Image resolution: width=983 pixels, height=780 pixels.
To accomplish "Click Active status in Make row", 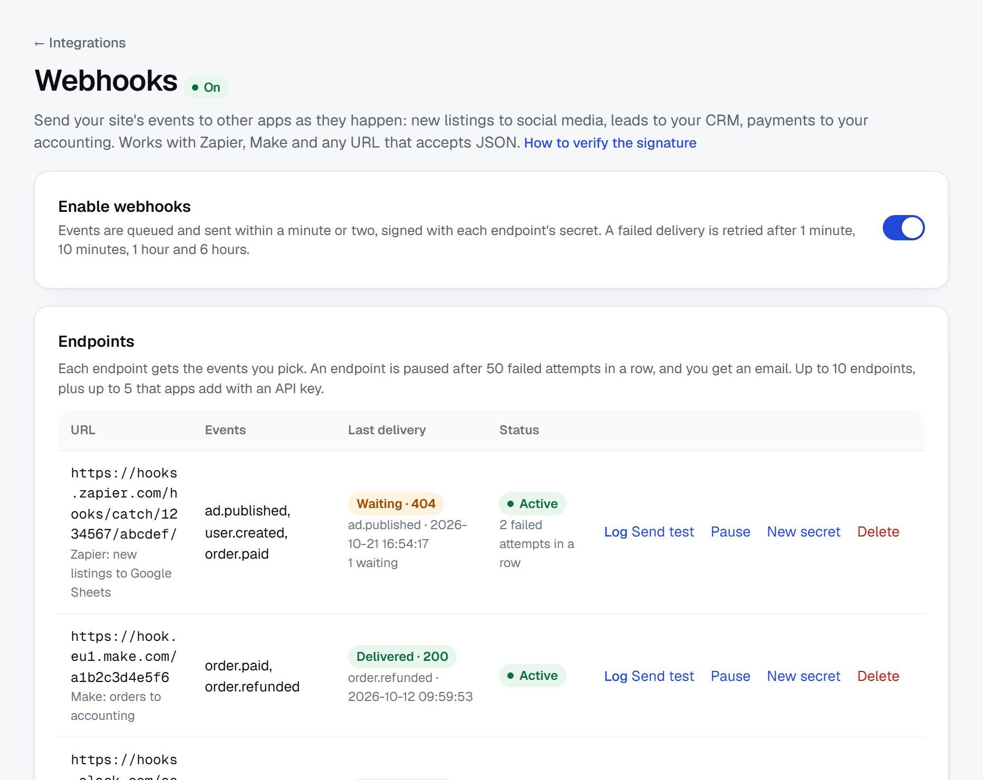I will [x=532, y=676].
